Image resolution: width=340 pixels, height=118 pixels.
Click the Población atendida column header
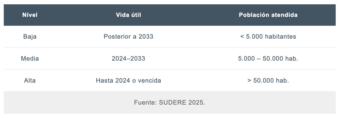pyautogui.click(x=268, y=15)
